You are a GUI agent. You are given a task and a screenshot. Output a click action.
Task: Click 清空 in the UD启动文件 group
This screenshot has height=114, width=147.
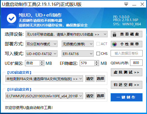[90, 78]
